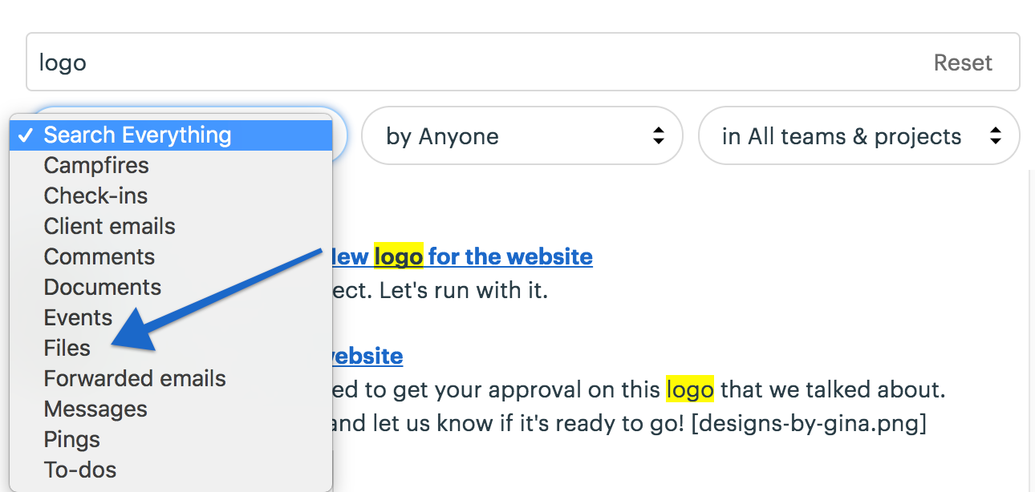Select Comments in the filter list
The height and width of the screenshot is (492, 1035).
(x=99, y=256)
